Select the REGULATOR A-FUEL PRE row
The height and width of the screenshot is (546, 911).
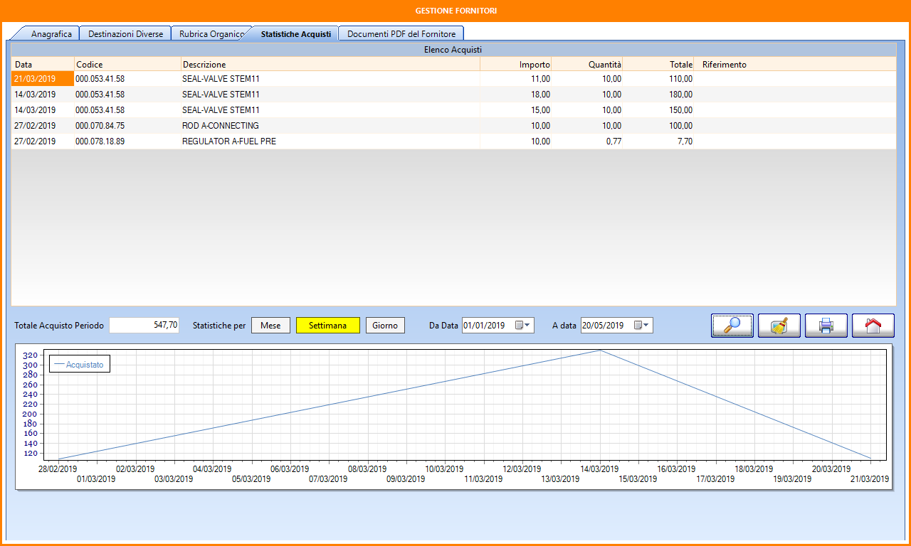453,141
